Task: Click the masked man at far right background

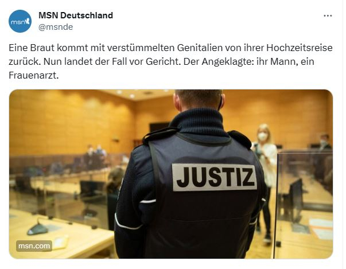Action: pos(324,141)
